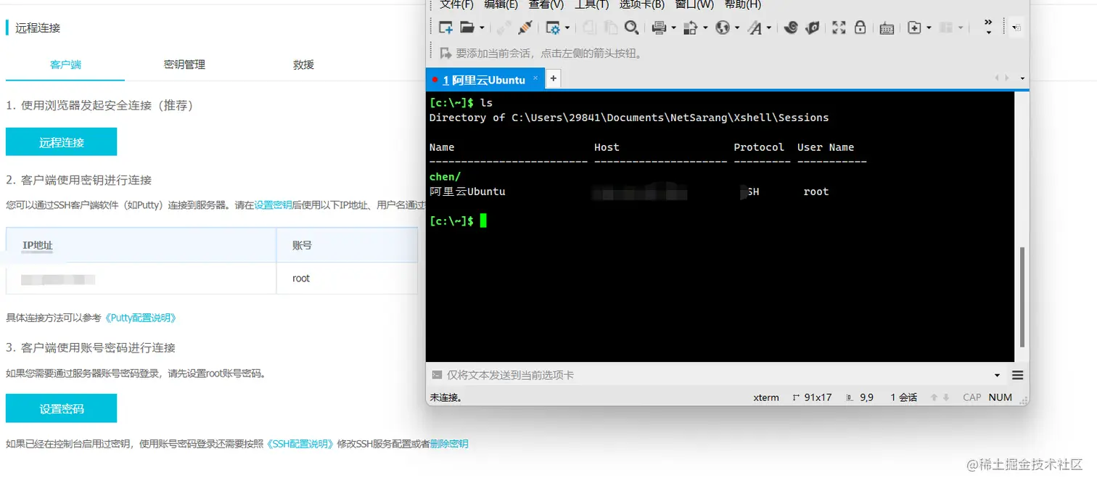Launch Xftp with the swirl icon
1097x486 pixels.
click(x=792, y=28)
